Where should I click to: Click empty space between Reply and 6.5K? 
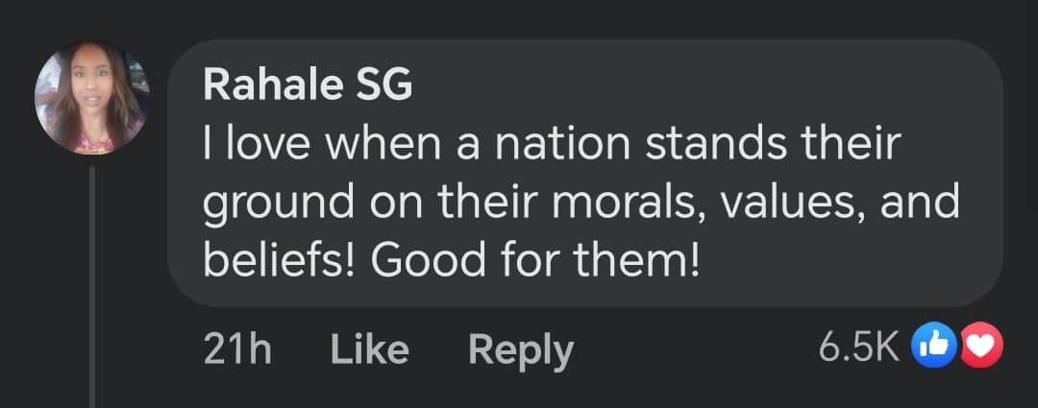tap(692, 350)
